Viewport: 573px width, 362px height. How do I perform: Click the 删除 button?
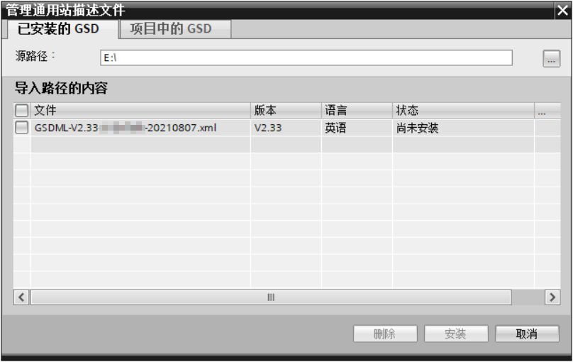(x=385, y=334)
